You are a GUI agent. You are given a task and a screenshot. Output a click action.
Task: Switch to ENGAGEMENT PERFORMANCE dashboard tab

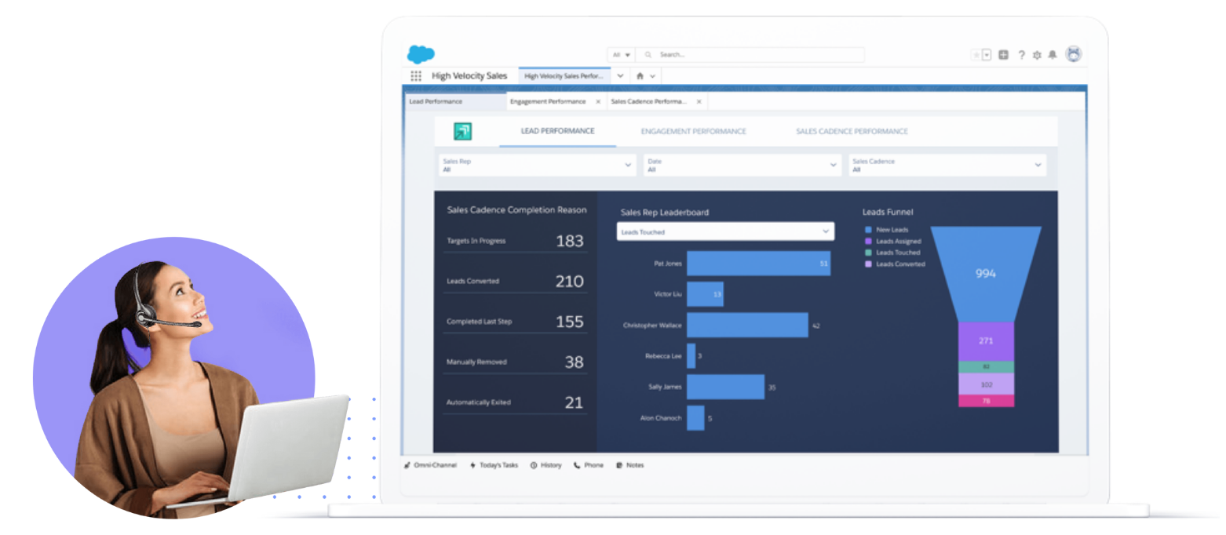click(693, 131)
